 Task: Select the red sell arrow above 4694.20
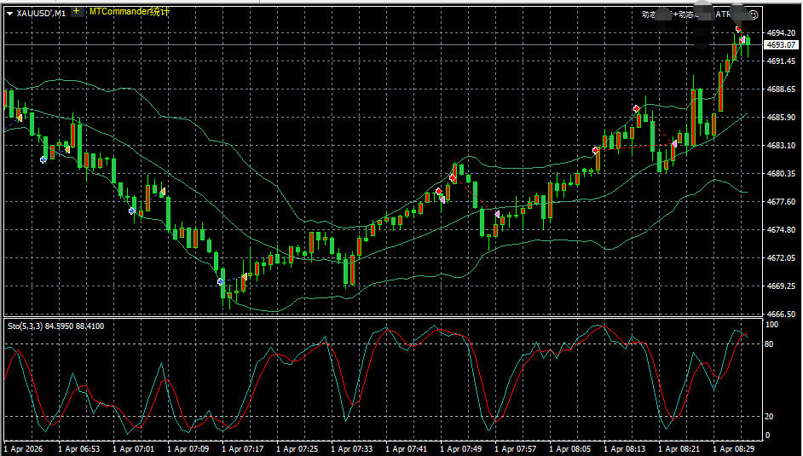pyautogui.click(x=738, y=29)
